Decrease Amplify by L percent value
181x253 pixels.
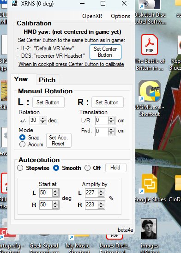[x=101, y=194]
